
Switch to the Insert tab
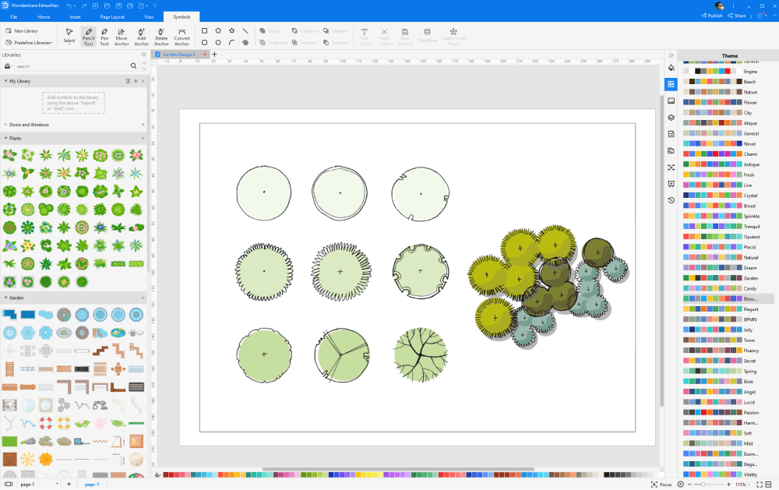tap(75, 17)
